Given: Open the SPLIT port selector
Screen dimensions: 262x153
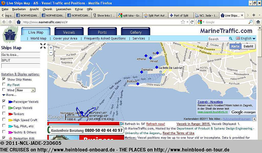Looking at the screenshot, I should click(21, 60).
